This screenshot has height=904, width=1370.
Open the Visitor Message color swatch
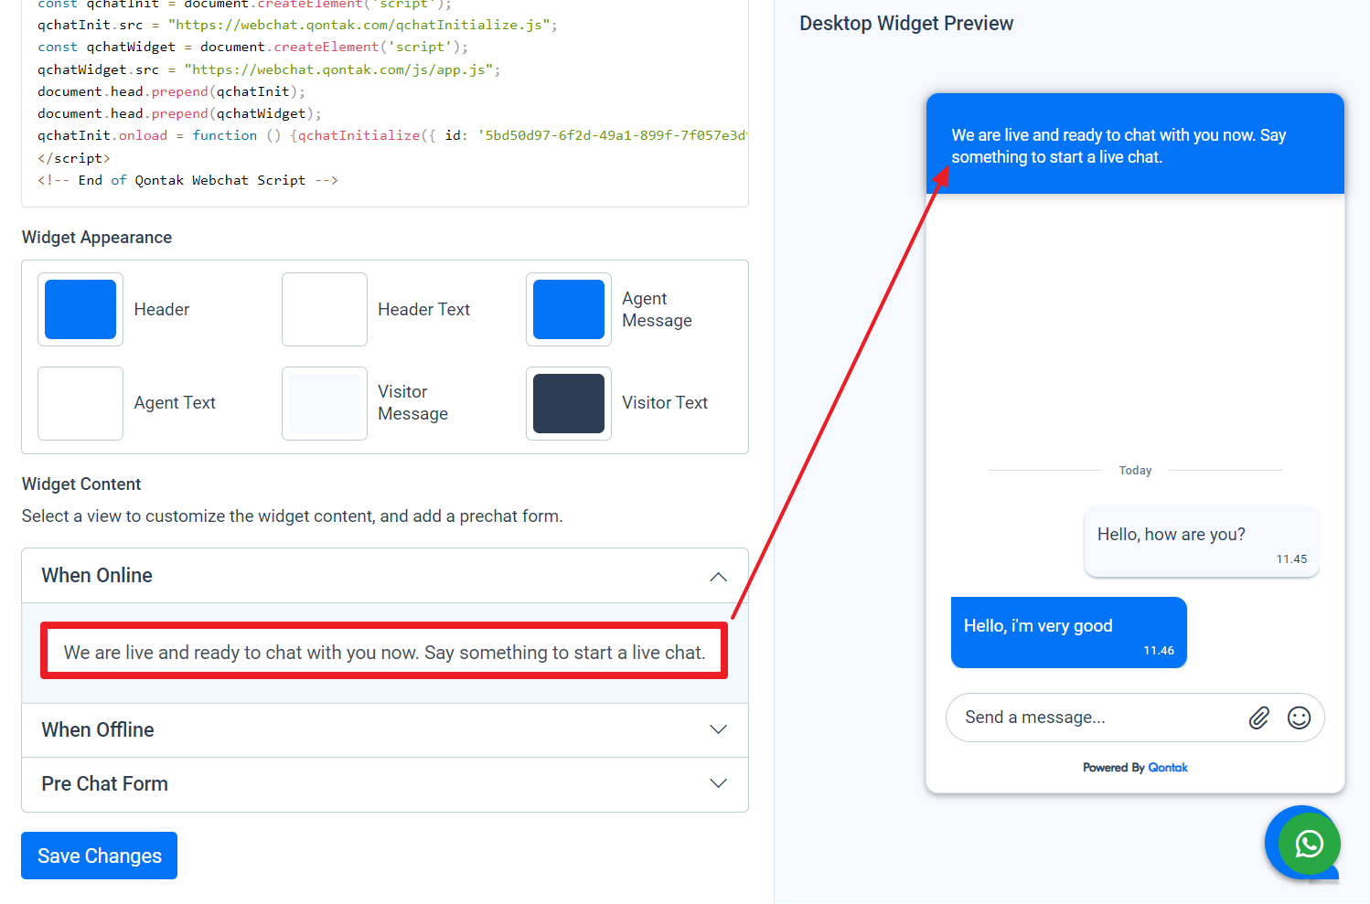(325, 403)
